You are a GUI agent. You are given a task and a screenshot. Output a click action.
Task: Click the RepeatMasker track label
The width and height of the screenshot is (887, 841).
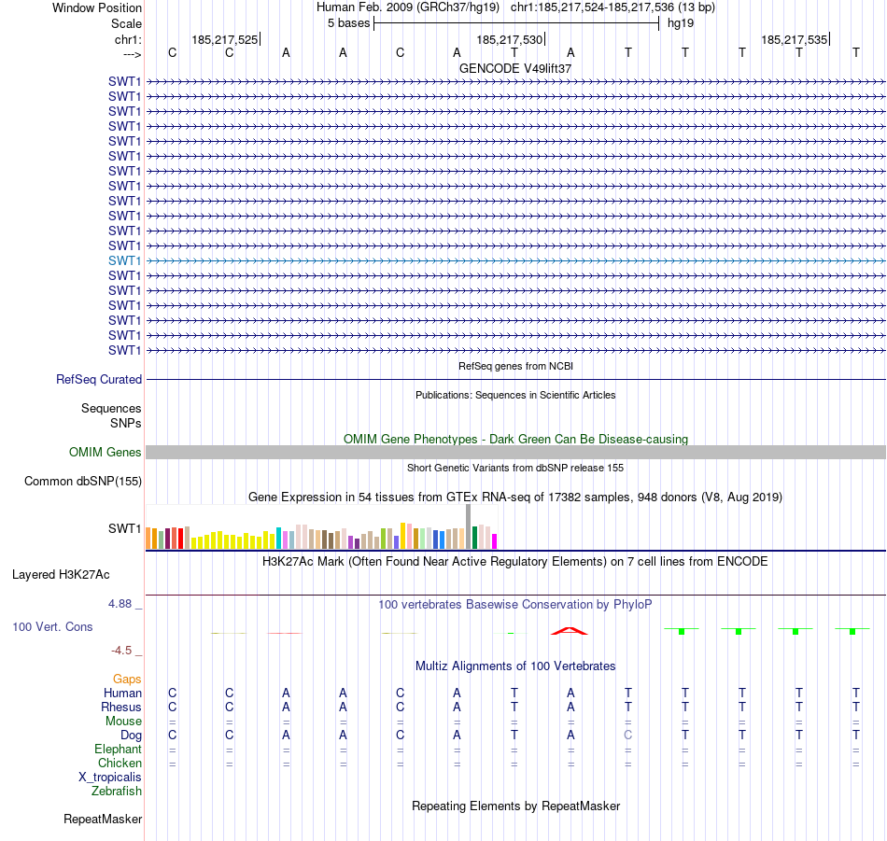[103, 819]
